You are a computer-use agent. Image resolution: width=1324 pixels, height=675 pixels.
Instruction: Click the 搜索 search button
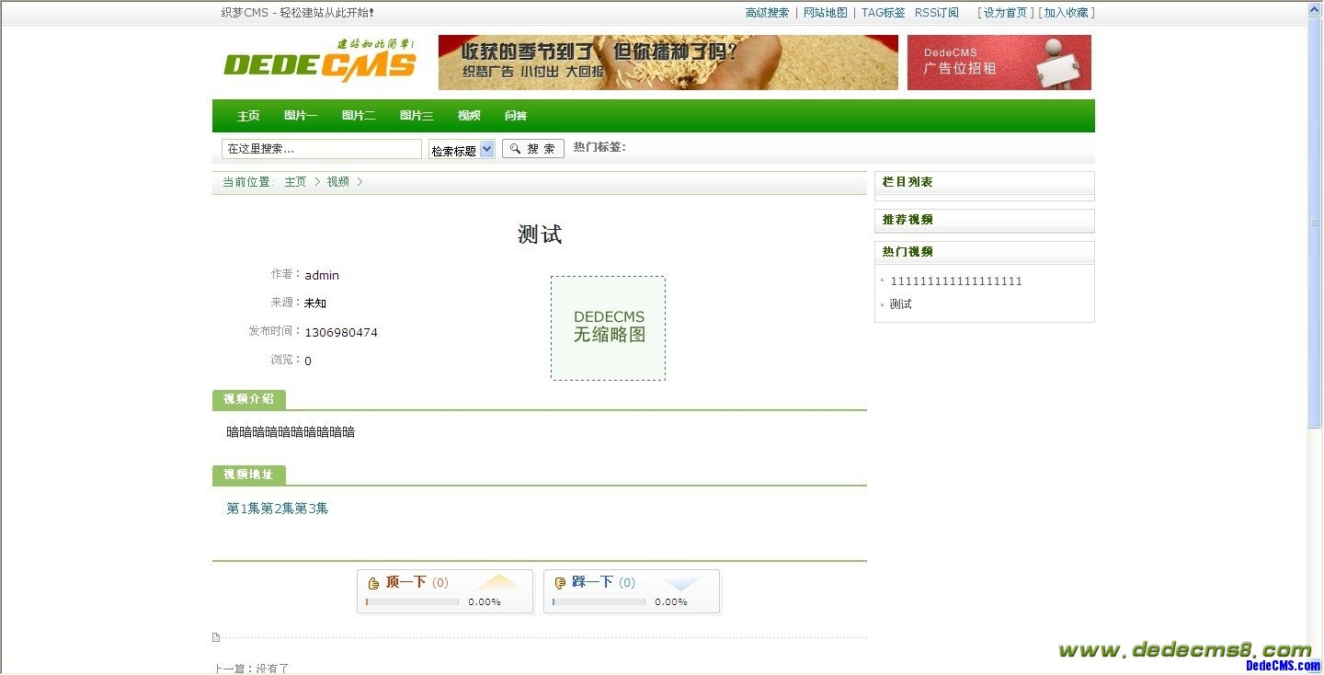[532, 149]
